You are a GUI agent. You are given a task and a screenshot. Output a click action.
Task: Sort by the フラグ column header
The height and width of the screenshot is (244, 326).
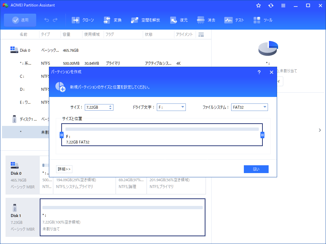pyautogui.click(x=110, y=34)
